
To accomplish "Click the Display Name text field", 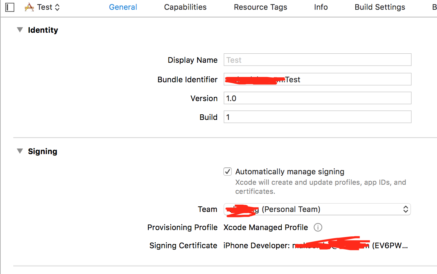I will [317, 60].
